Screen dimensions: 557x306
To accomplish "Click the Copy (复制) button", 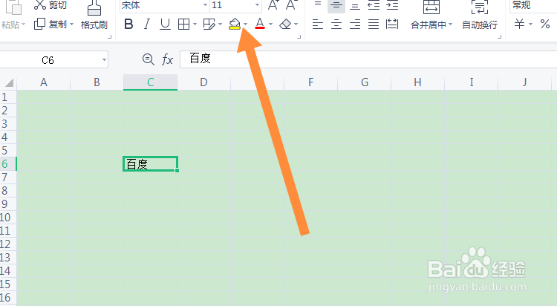I will (50, 25).
